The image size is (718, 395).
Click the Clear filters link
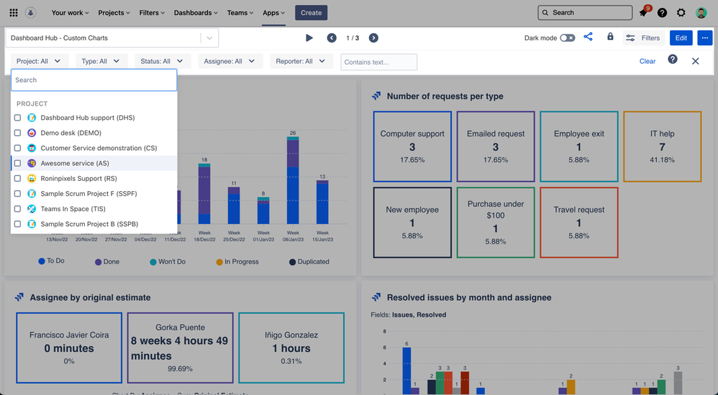pyautogui.click(x=647, y=62)
